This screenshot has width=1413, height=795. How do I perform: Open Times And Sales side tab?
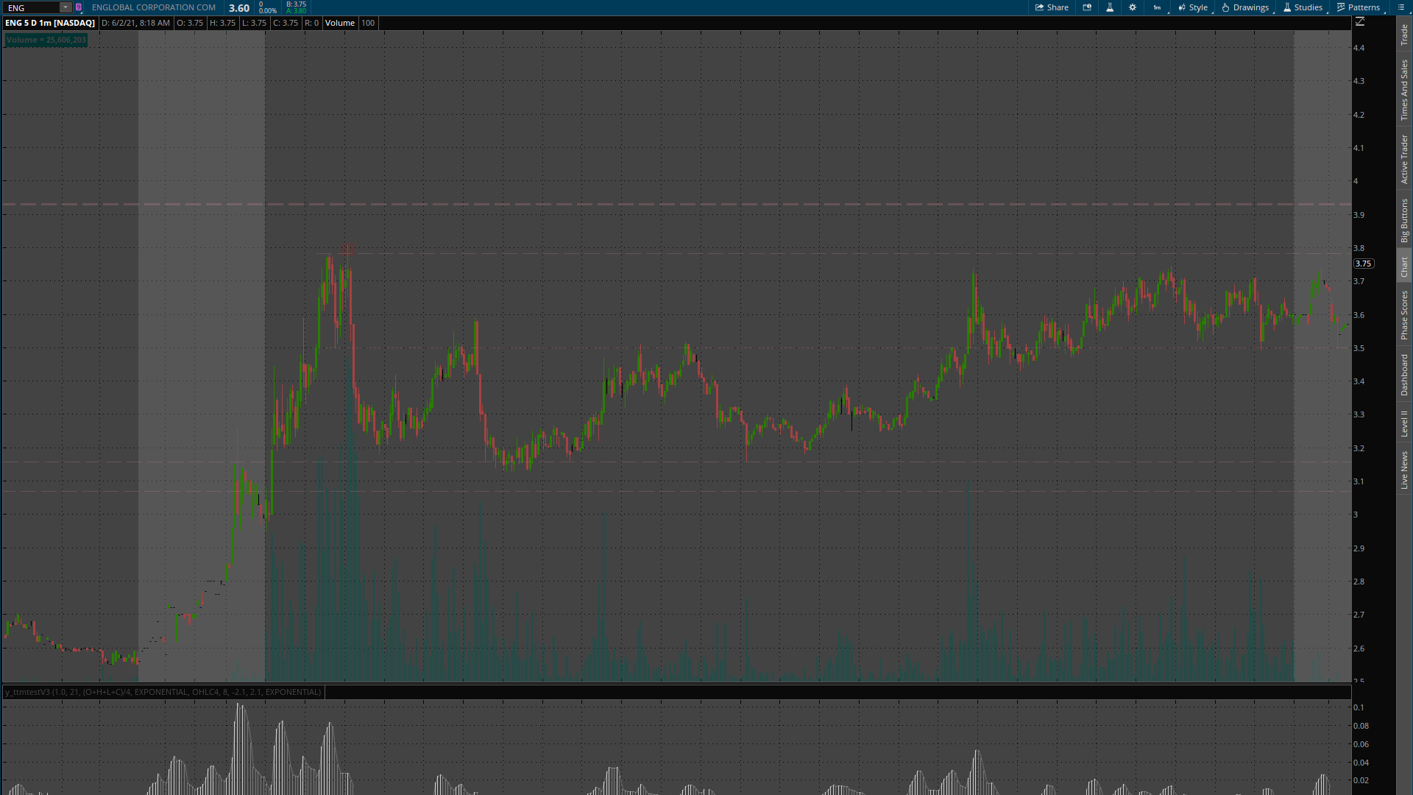[x=1404, y=90]
